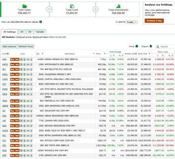Sort by Price Change % arrows
175x159 pixels.
(x=122, y=56)
